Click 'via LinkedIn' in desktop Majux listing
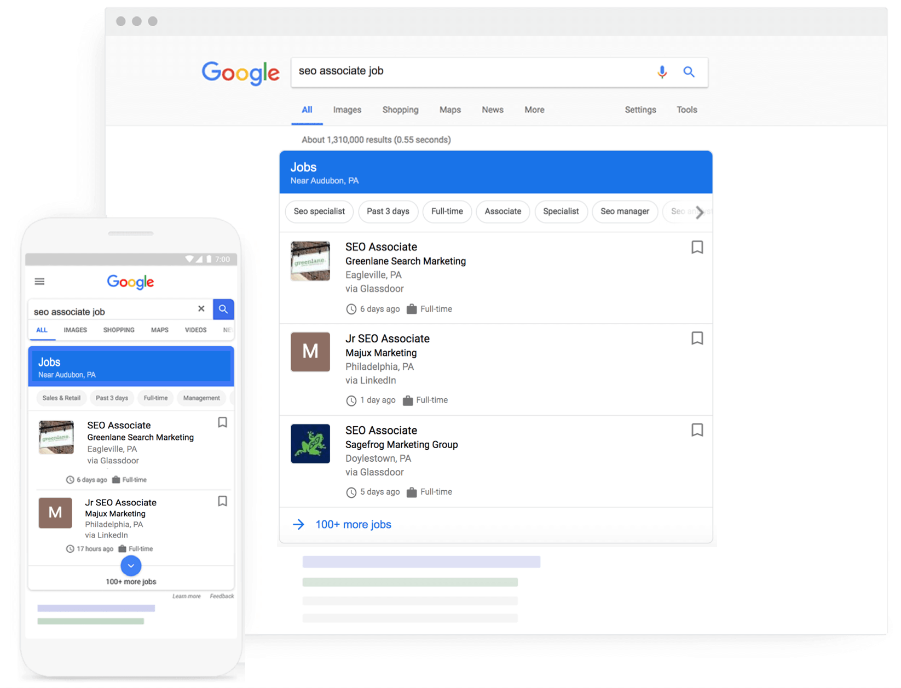Image resolution: width=901 pixels, height=688 pixels. click(x=371, y=380)
